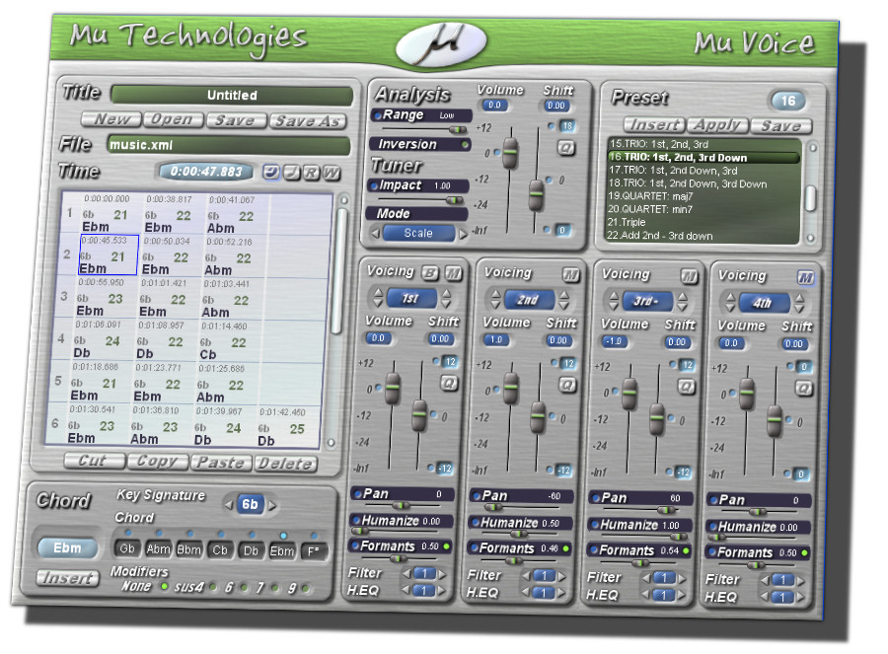The width and height of the screenshot is (888, 654).
Task: Click the right arrow beside Key Signature 6b
Action: coord(272,505)
